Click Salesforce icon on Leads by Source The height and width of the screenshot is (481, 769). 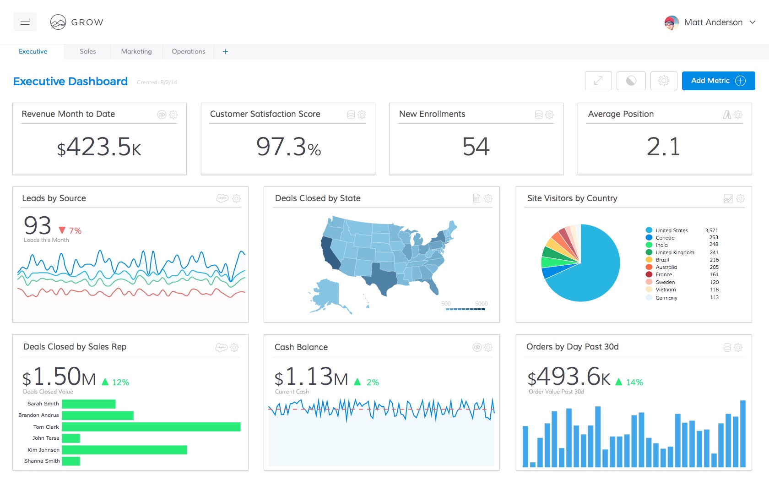(x=222, y=198)
